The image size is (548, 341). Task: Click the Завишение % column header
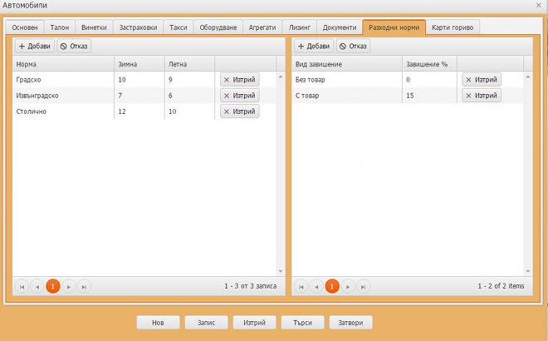click(x=427, y=64)
